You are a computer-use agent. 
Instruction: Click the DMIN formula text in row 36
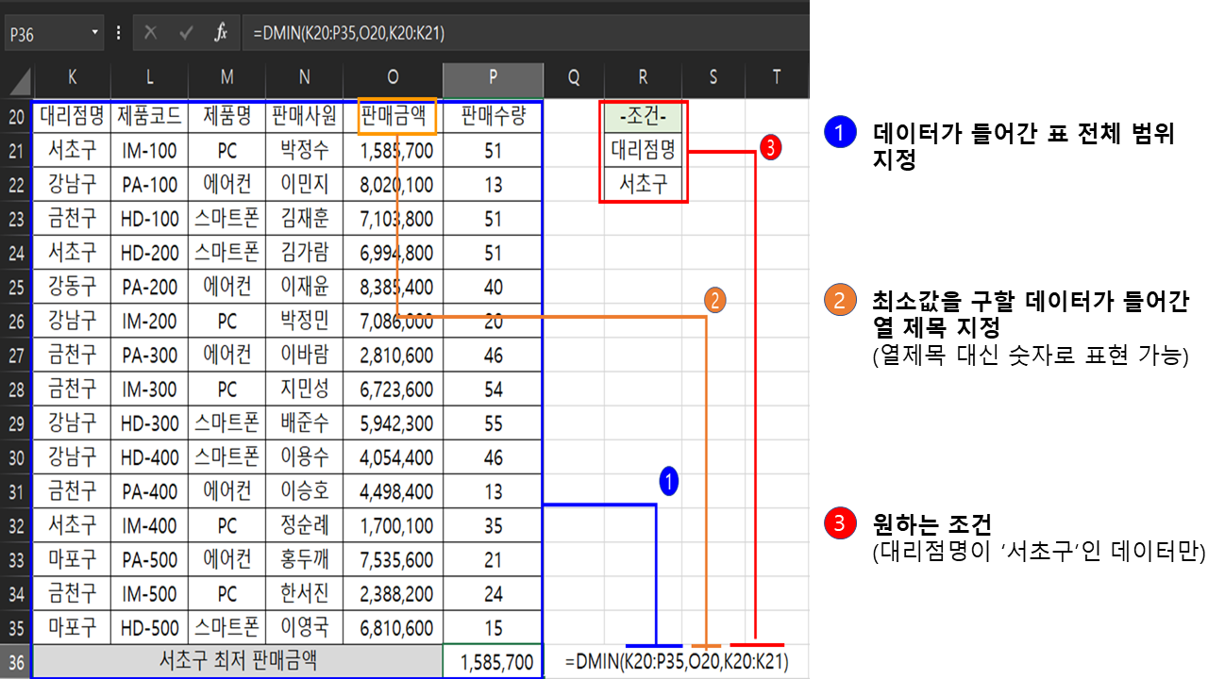click(x=677, y=662)
